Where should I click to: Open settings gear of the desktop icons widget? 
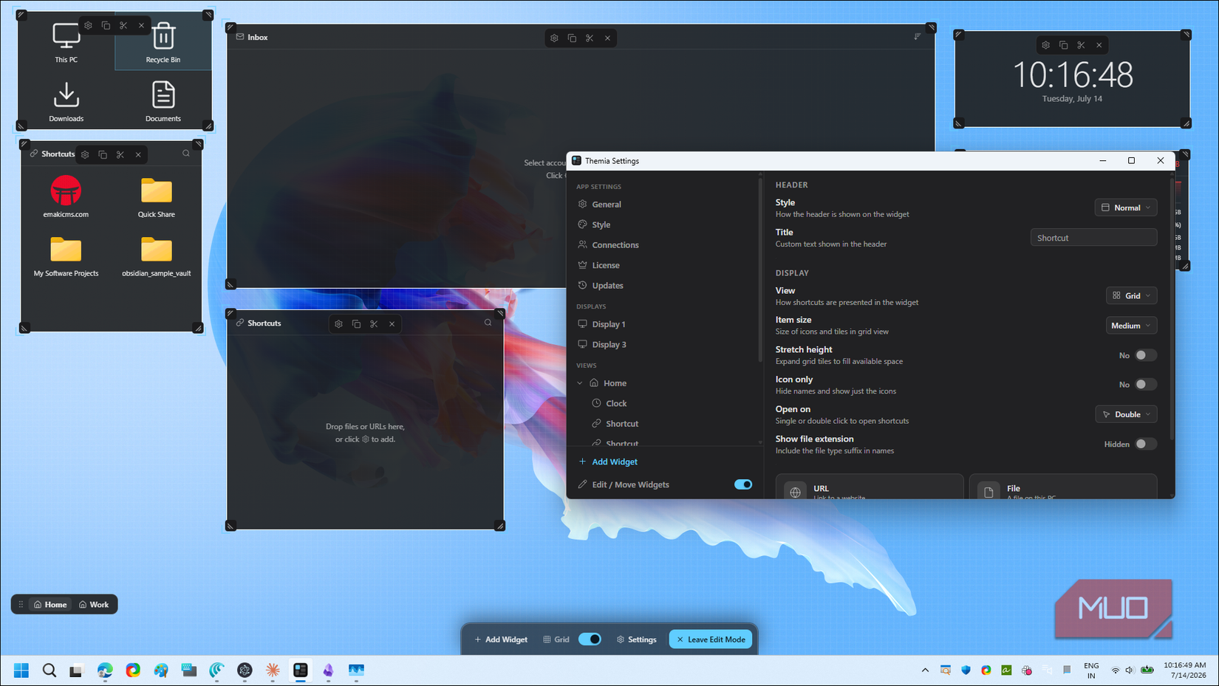[88, 25]
